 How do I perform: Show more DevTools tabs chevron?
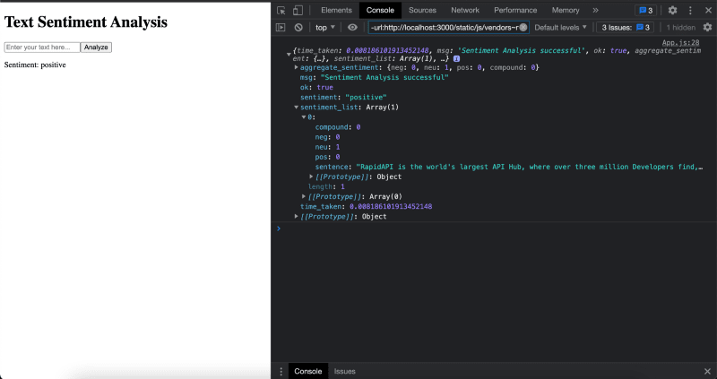[595, 10]
